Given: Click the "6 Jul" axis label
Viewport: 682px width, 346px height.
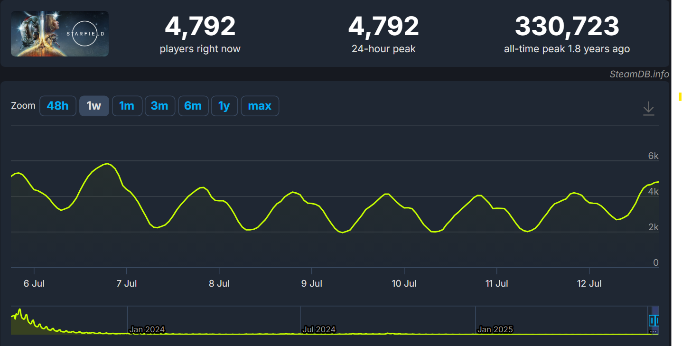Looking at the screenshot, I should click(34, 283).
